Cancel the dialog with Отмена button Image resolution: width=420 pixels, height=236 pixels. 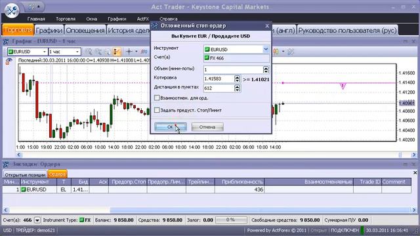coord(207,127)
